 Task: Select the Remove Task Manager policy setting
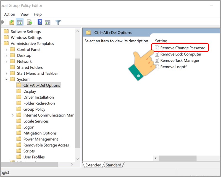click(180, 61)
